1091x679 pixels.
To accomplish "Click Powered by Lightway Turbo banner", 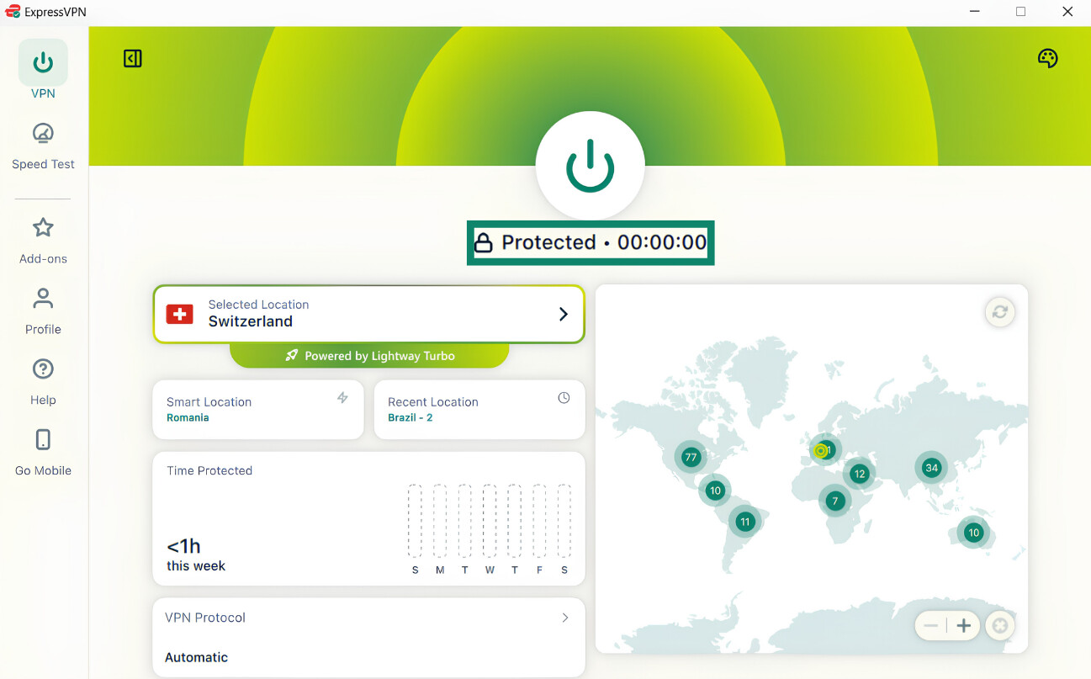I will tap(369, 356).
